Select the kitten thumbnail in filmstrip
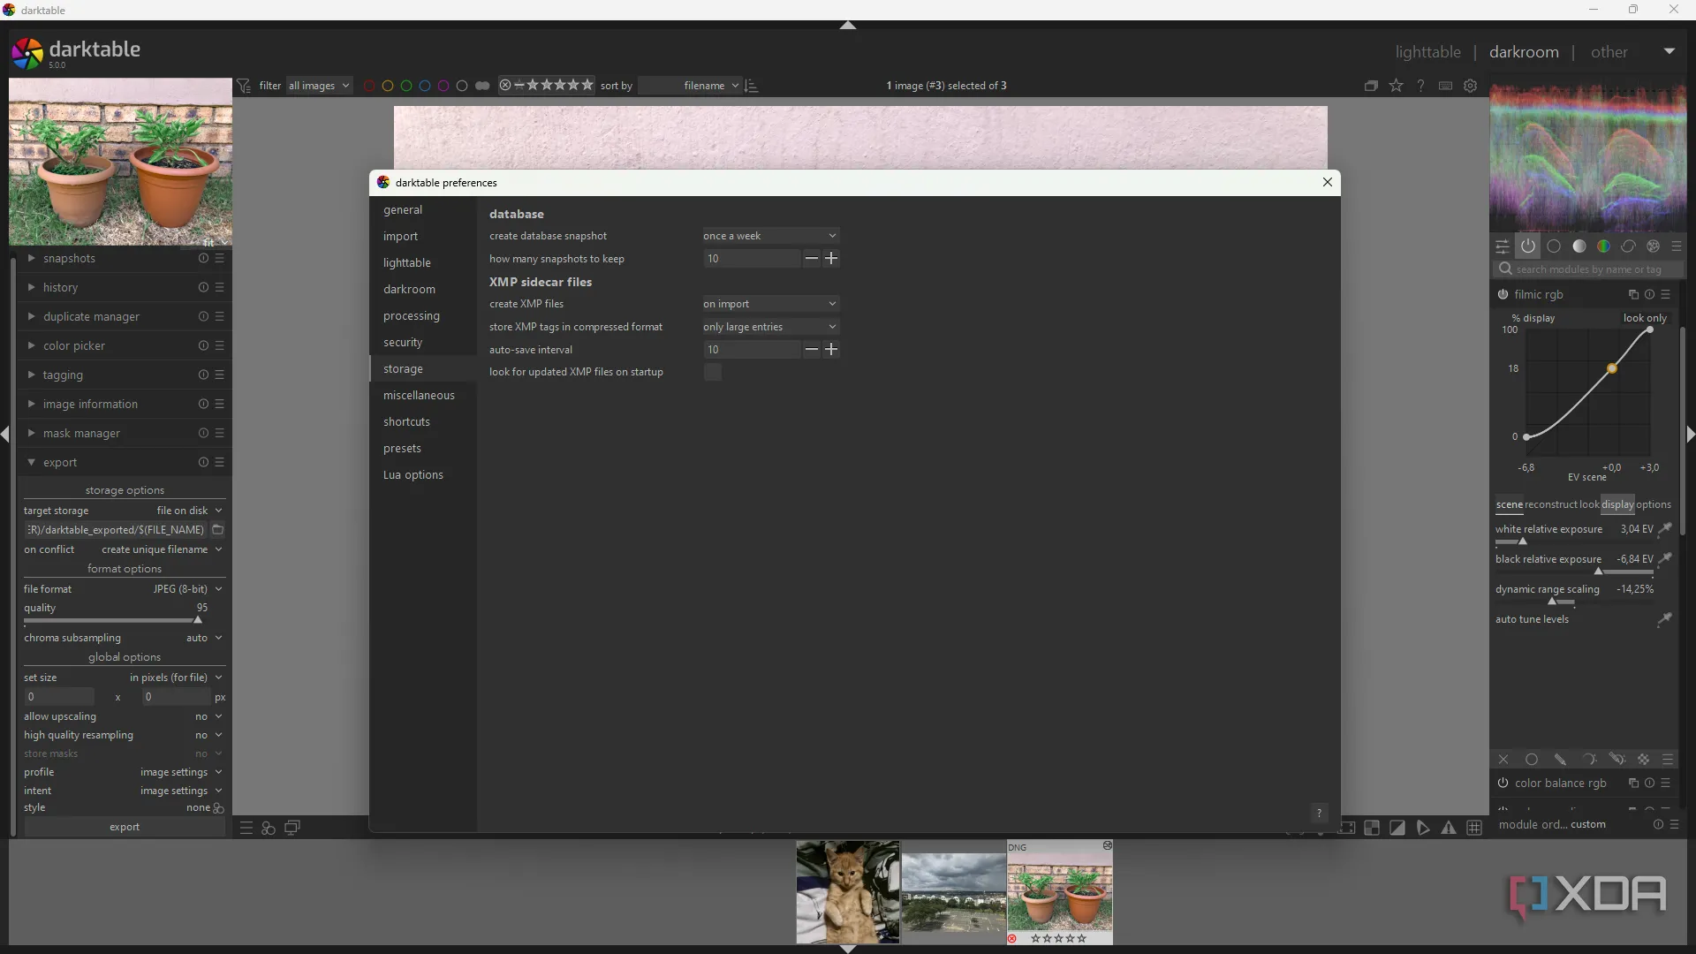The height and width of the screenshot is (954, 1696). coord(847,891)
